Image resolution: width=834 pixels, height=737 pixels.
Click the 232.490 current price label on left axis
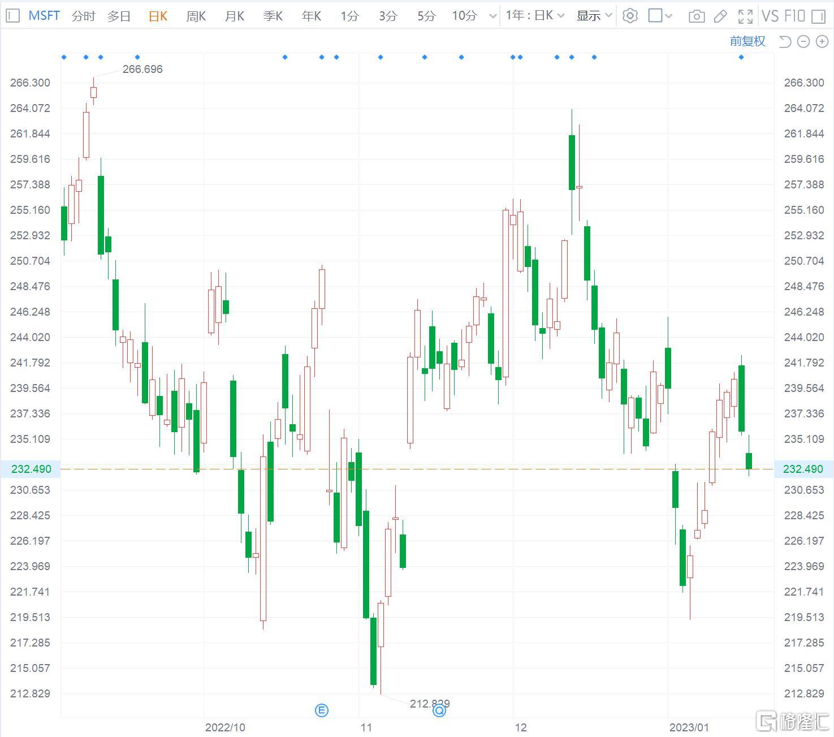point(31,469)
